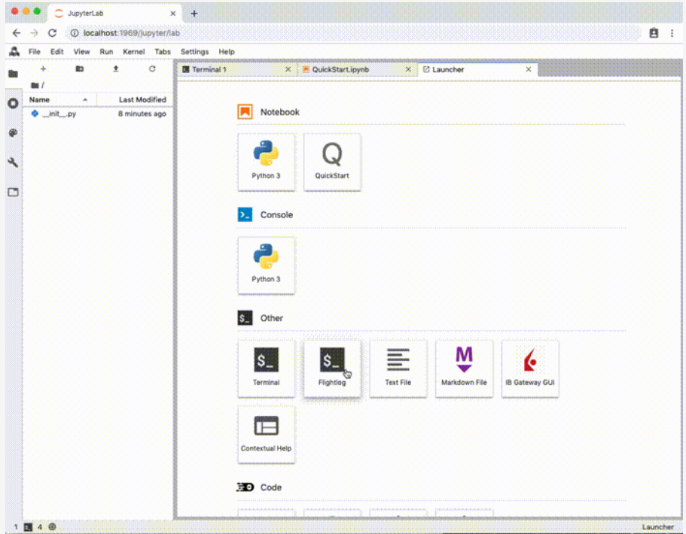Screen dimensions: 686x534
Task: Open the root folder breadcrumb
Action: 35,85
